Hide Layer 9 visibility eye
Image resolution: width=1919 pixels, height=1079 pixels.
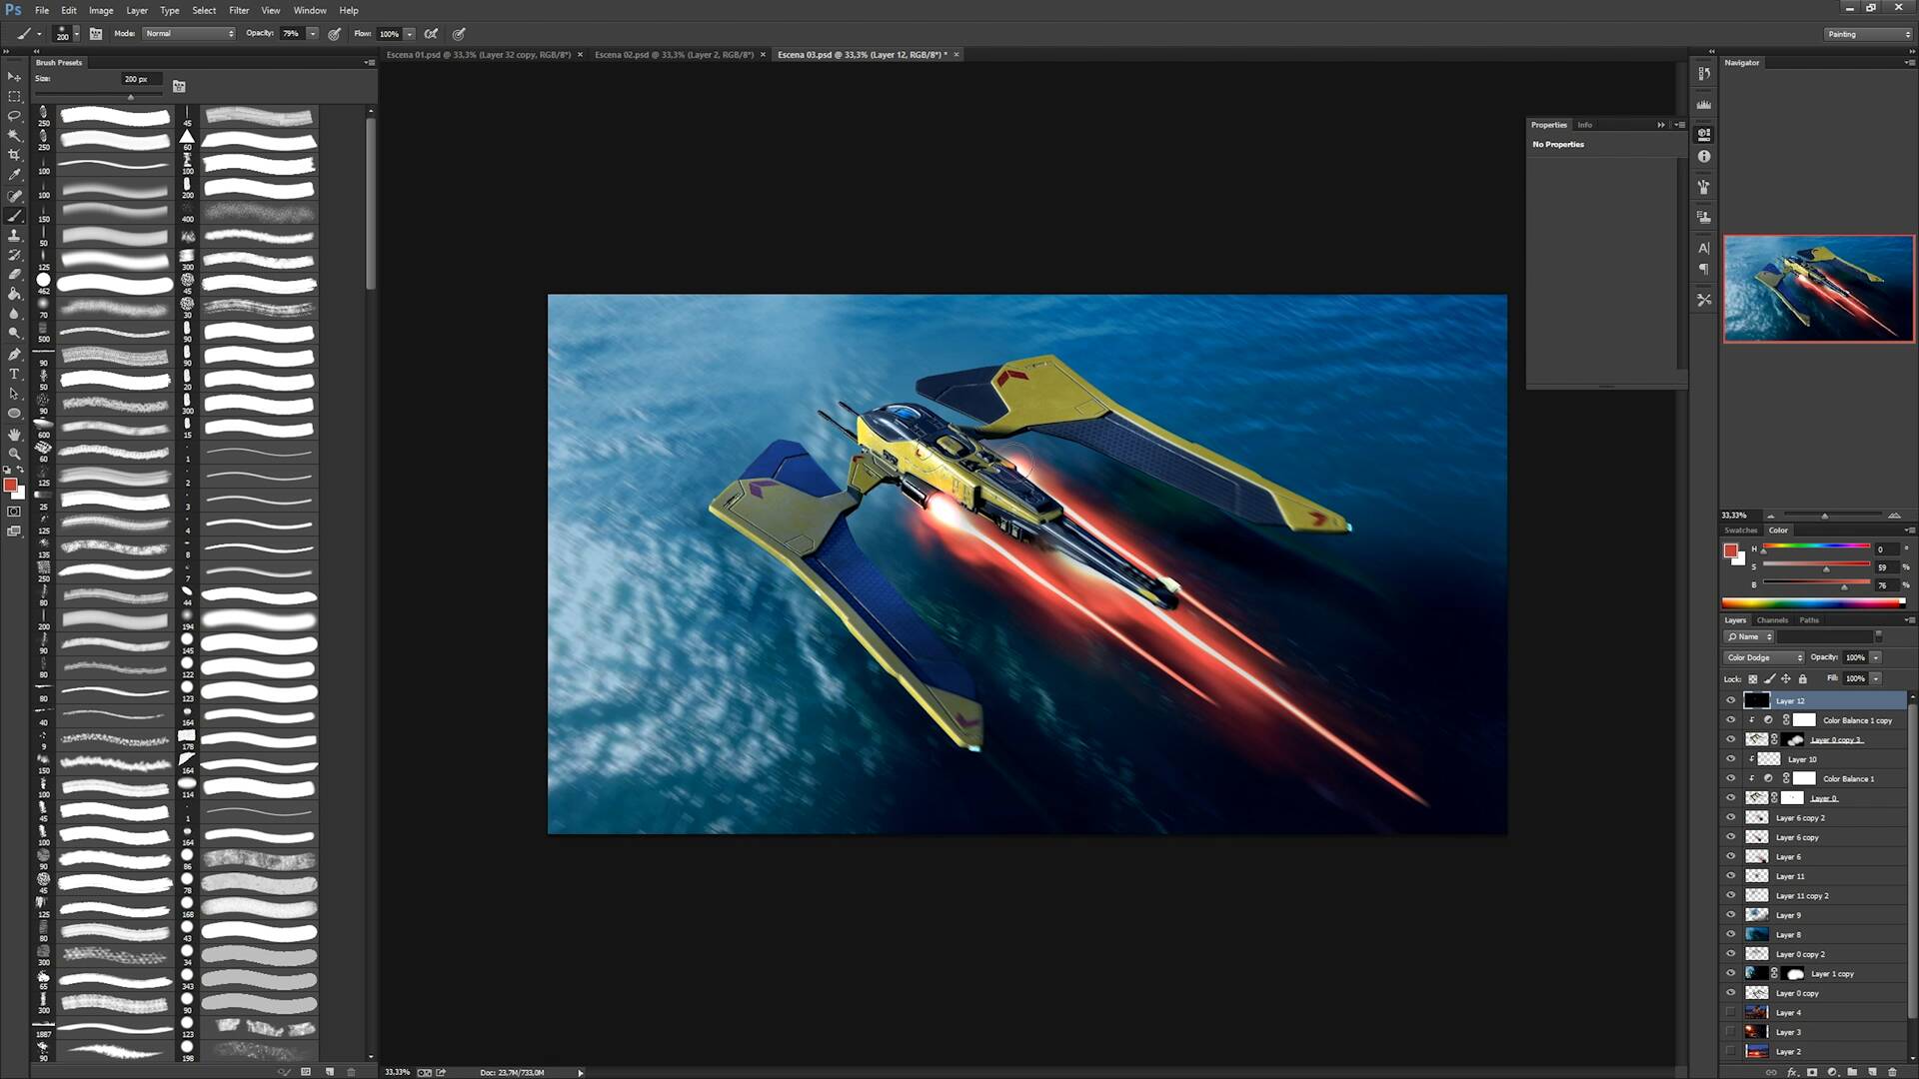coord(1731,915)
